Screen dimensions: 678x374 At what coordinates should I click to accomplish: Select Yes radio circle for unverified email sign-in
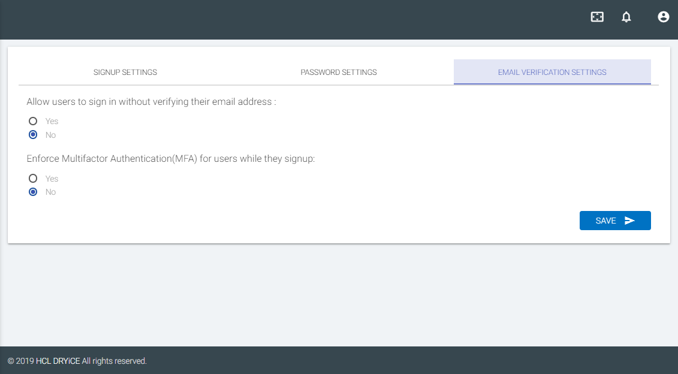(x=33, y=121)
